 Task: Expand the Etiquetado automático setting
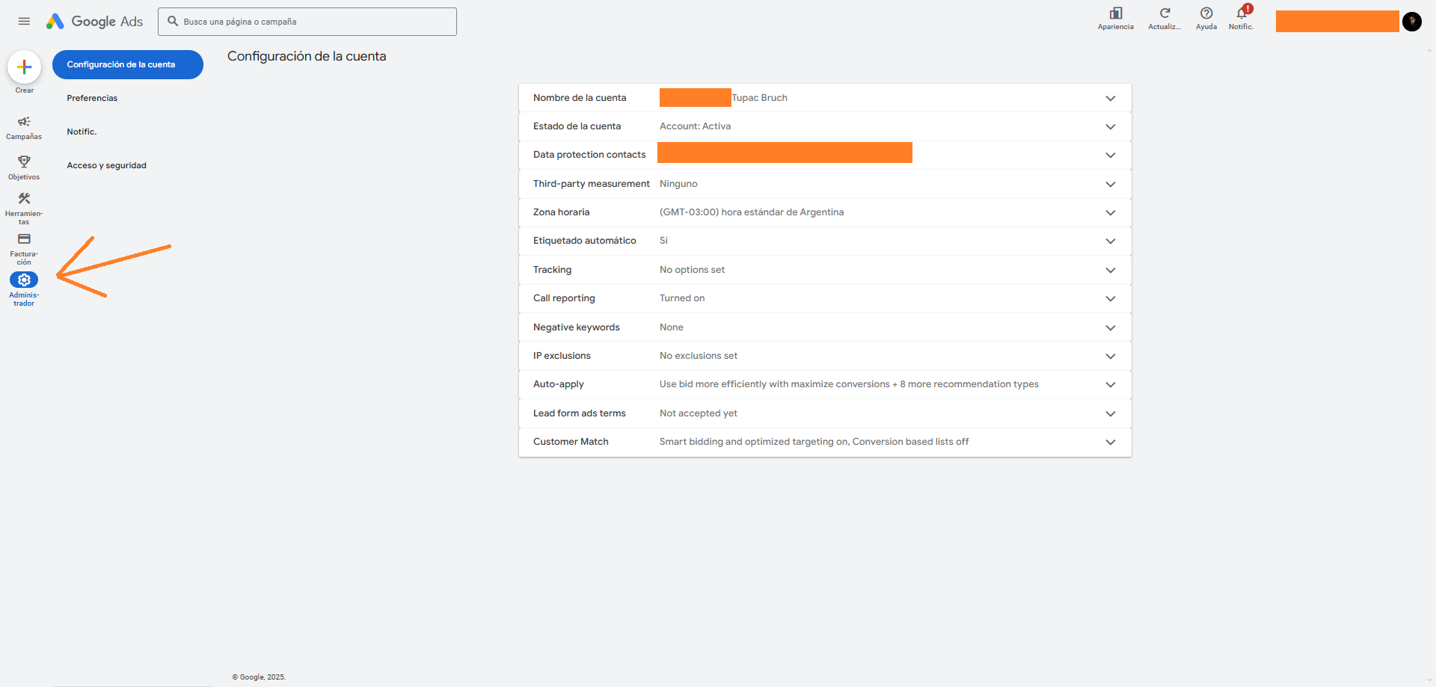click(1111, 241)
